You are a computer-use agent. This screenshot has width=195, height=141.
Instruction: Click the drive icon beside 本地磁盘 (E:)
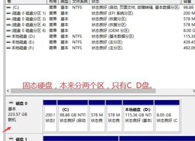[x=9, y=42]
